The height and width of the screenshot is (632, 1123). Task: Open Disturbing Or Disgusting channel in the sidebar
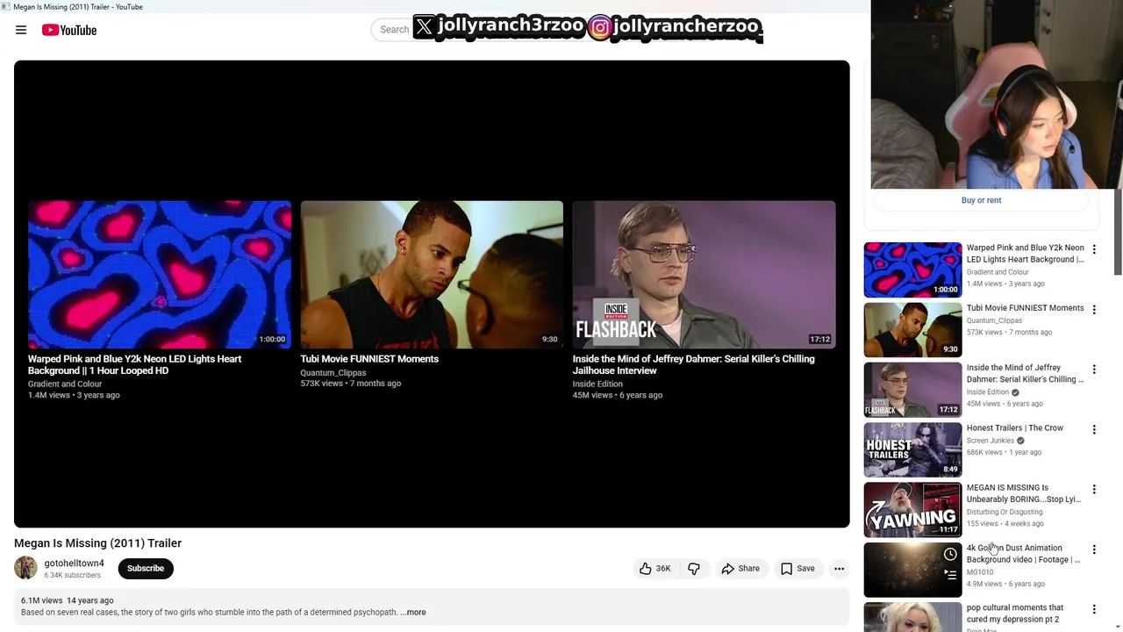click(1005, 512)
